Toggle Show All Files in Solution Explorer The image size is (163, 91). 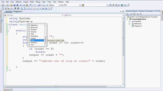[x=131, y=14]
